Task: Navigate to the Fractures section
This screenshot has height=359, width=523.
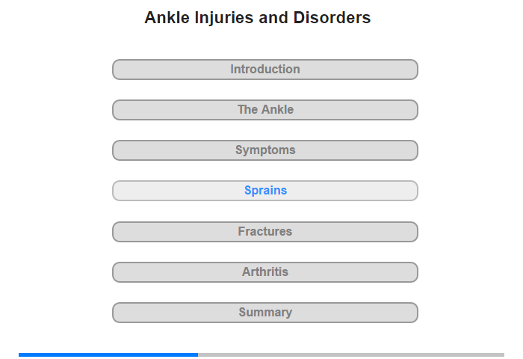Action: (x=265, y=232)
